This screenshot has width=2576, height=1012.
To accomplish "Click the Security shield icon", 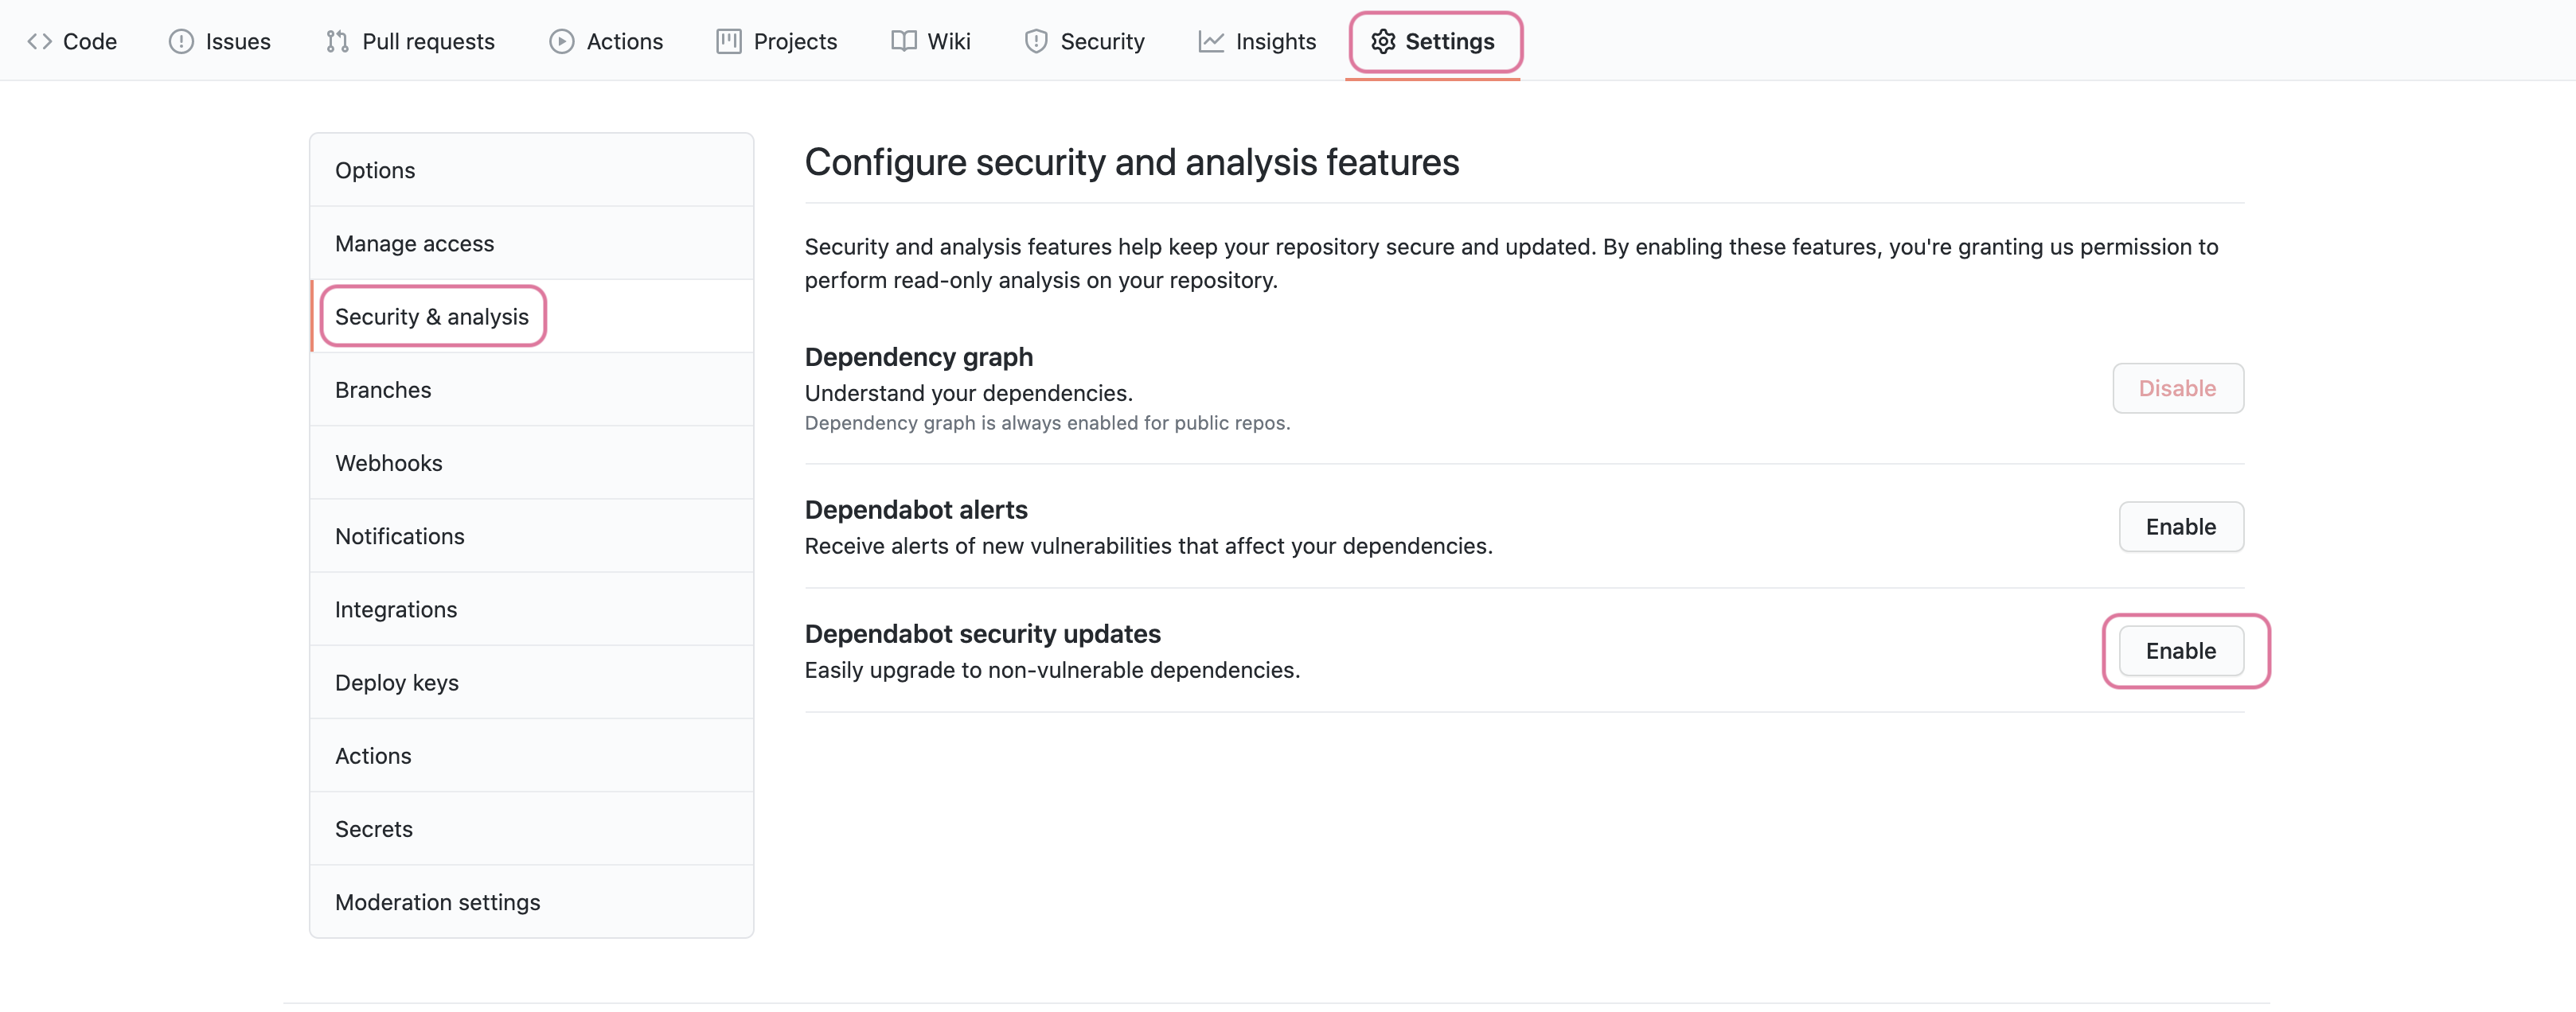I will click(1035, 41).
